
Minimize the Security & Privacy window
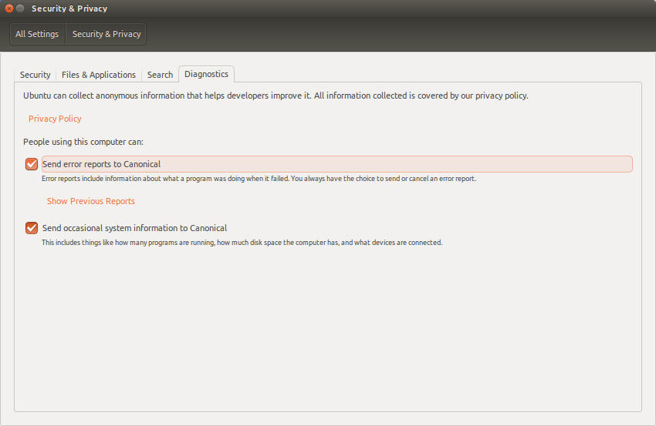20,8
